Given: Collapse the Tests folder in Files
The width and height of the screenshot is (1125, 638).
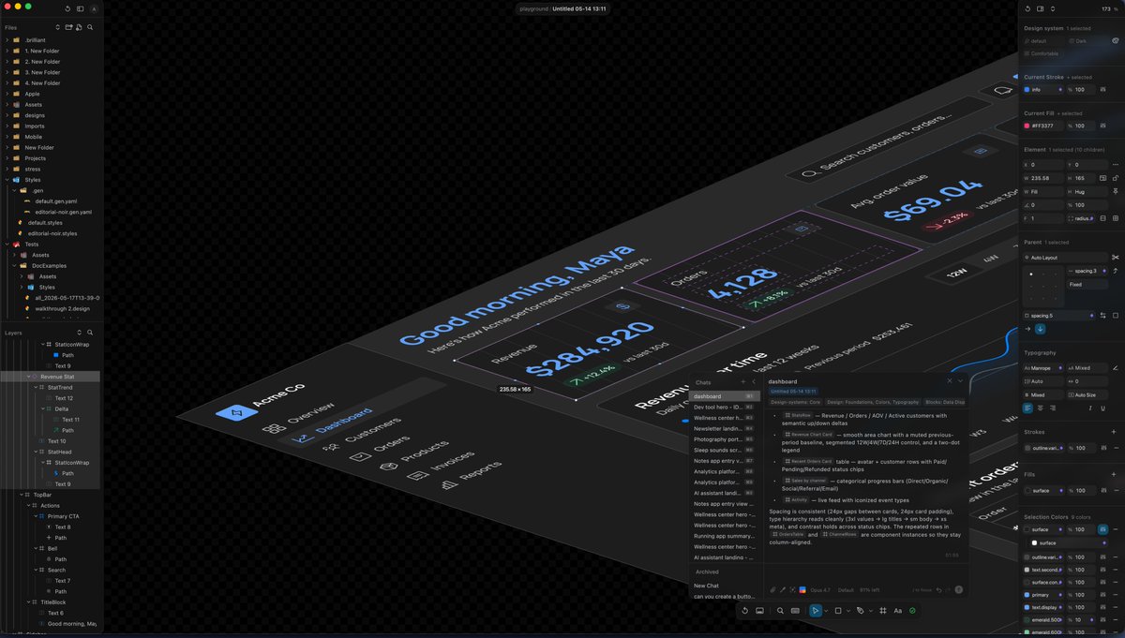Looking at the screenshot, I should pos(7,244).
